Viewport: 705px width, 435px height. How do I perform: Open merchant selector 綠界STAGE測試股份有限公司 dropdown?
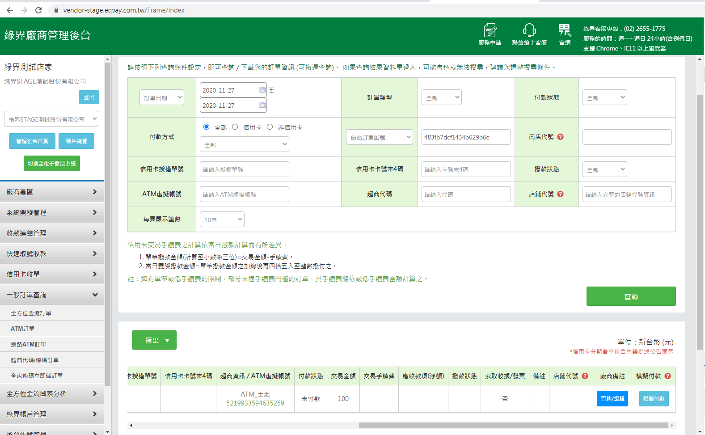(x=51, y=119)
